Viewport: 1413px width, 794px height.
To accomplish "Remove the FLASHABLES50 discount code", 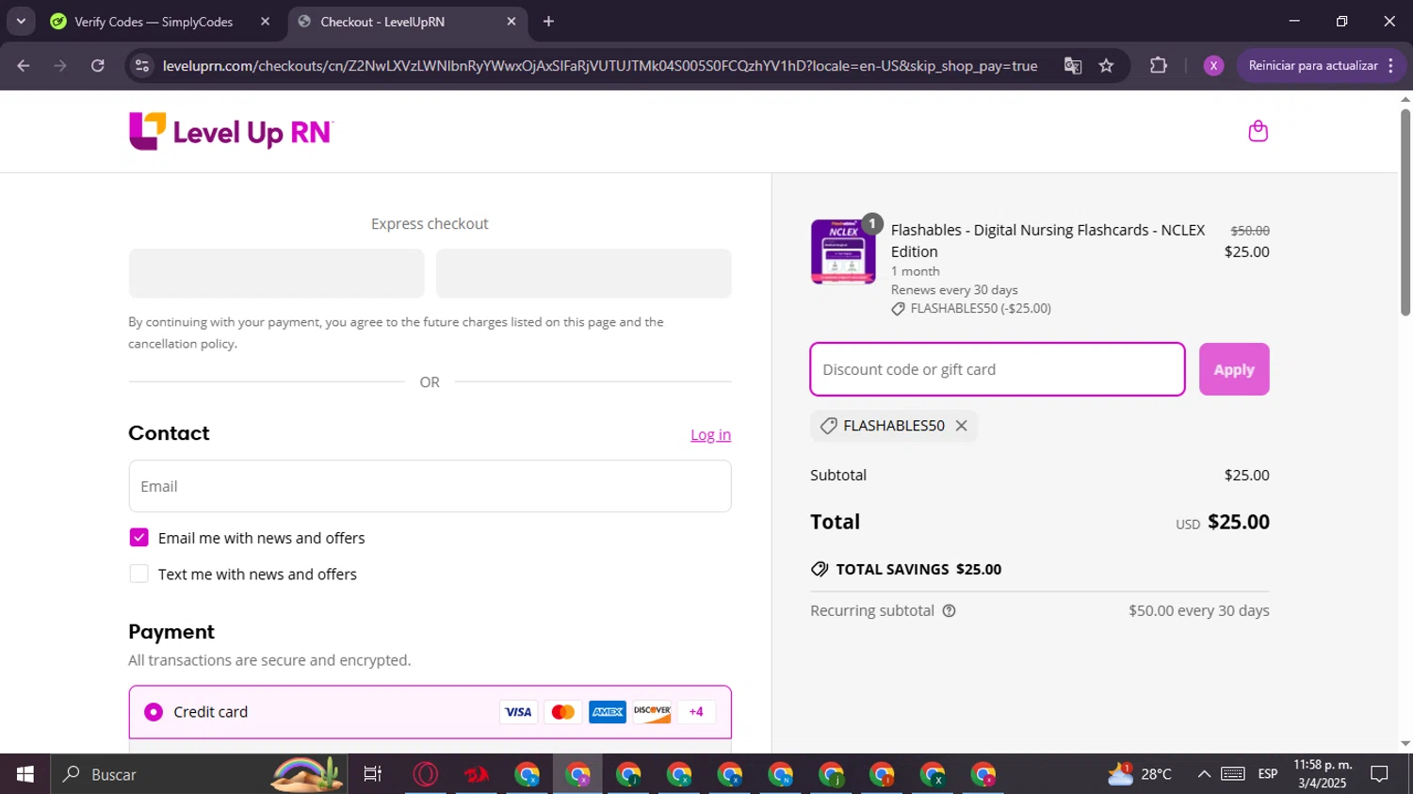I will click(961, 426).
